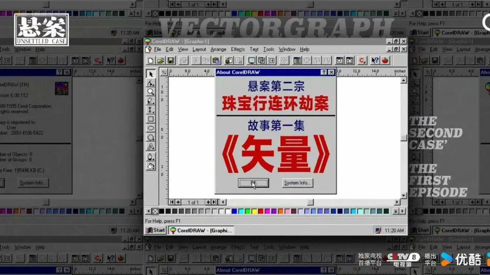Click the Full-Screen Preview monitor icon in center toolbar
The height and width of the screenshot is (275, 490).
(x=251, y=61)
